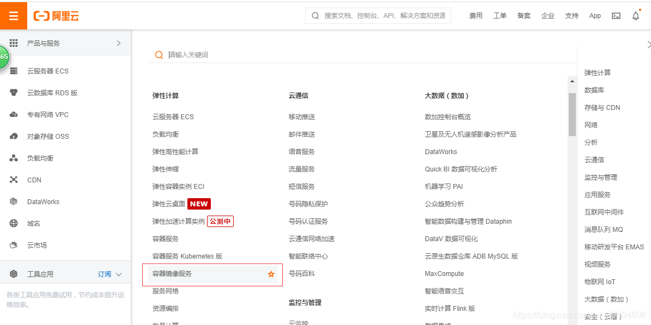Select the 云服务器 ECS sidebar icon
The image size is (651, 325).
tap(12, 71)
